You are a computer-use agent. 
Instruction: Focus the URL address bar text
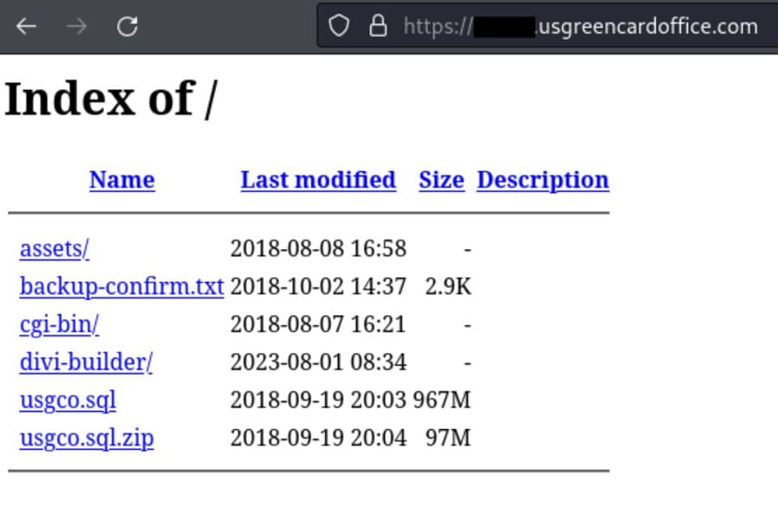coord(581,26)
